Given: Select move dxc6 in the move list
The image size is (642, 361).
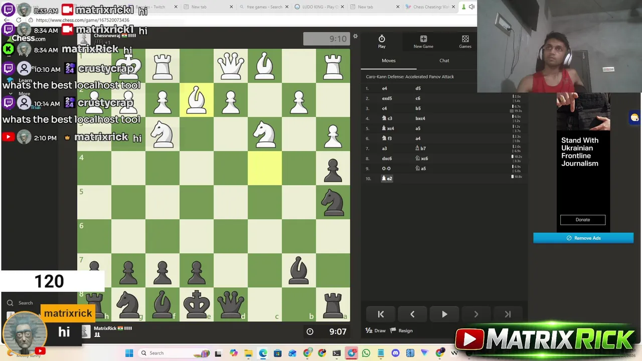Looking at the screenshot, I should 387,158.
